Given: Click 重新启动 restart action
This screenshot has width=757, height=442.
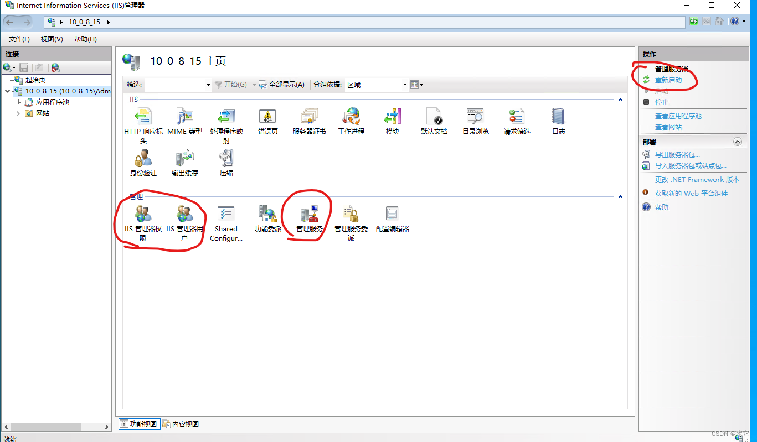Looking at the screenshot, I should 668,80.
